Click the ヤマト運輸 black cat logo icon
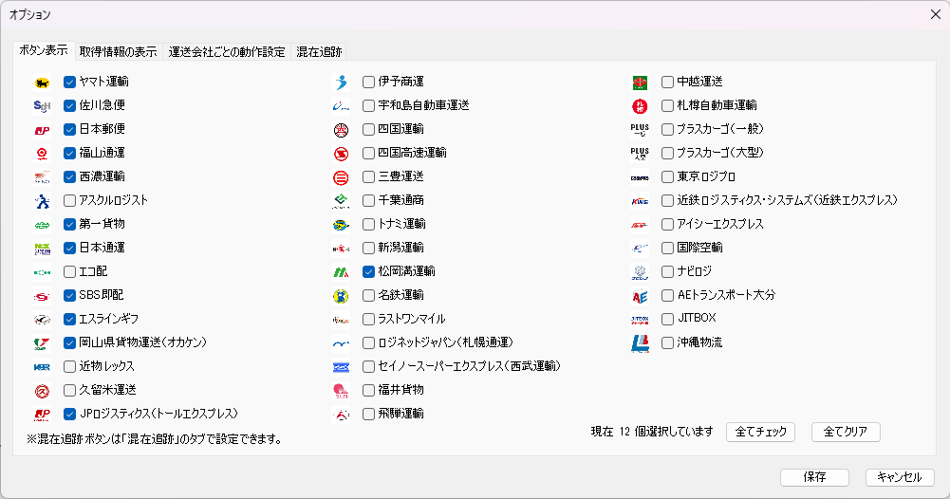 coord(42,83)
